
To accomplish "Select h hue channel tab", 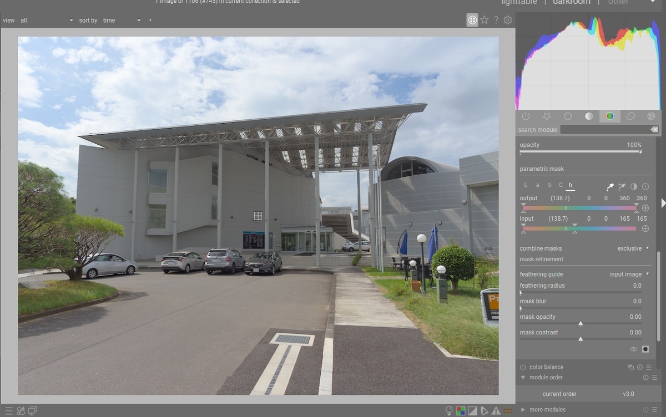I will click(571, 185).
